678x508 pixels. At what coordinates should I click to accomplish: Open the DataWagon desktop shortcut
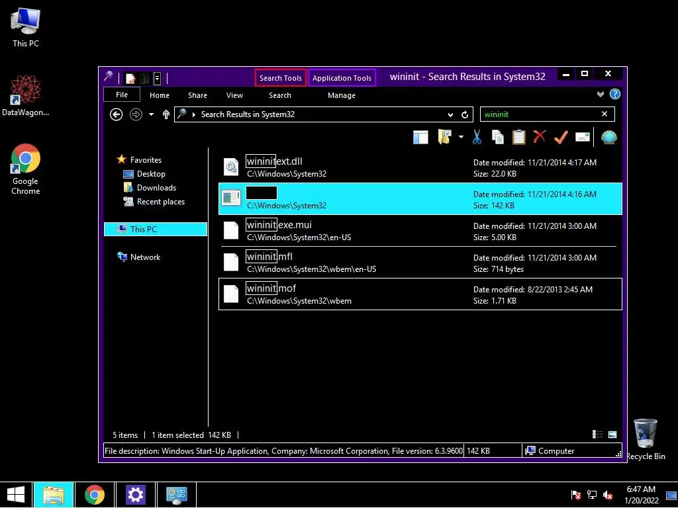point(26,95)
